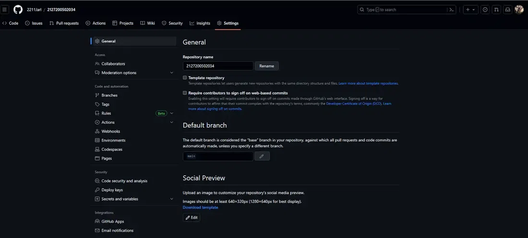Viewport: 528px width, 238px height.
Task: Open 'Learn more about template repositories' link
Action: coord(368,83)
